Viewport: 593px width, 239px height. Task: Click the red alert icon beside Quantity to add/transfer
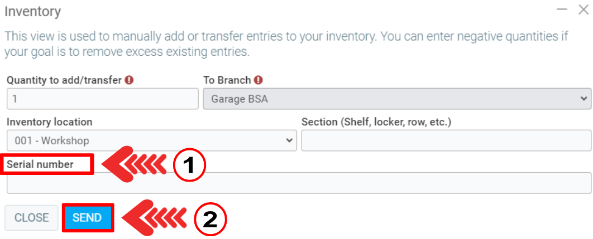point(129,80)
